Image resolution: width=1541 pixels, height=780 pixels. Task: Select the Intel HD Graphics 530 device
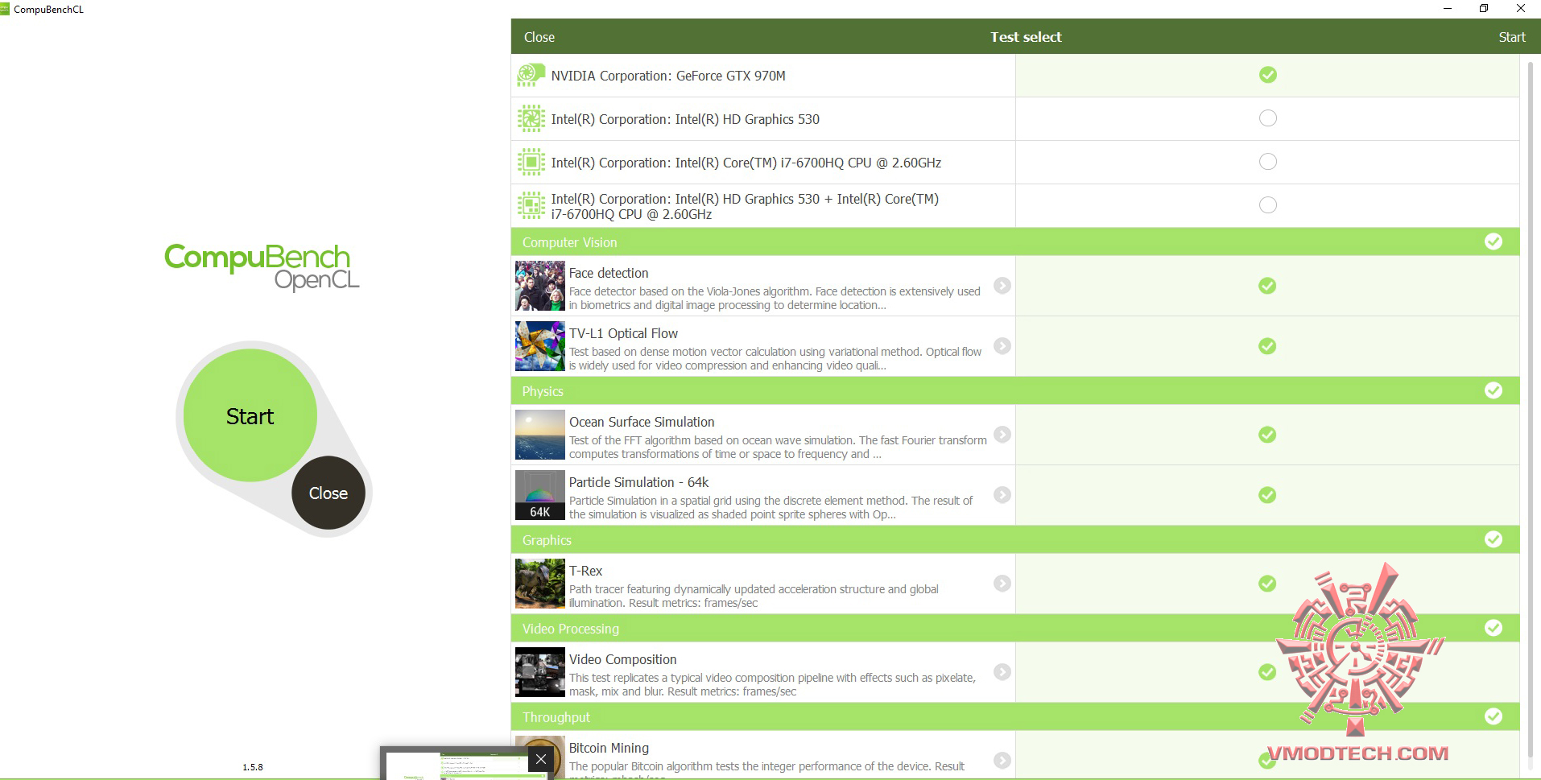tap(1268, 118)
